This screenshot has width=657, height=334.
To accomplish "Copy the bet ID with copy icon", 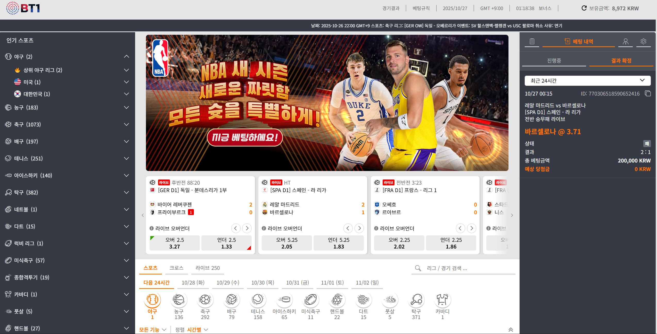I will [x=648, y=93].
